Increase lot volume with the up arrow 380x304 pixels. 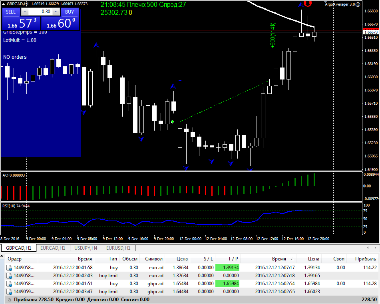(56, 12)
